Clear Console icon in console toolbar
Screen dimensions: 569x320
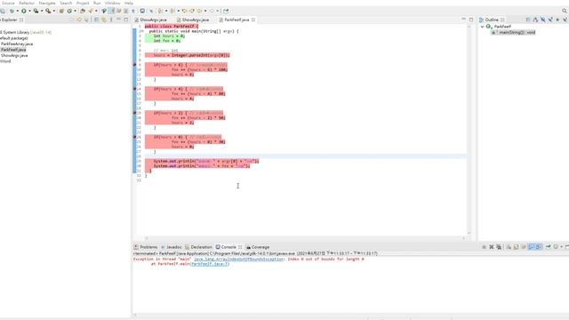[509, 247]
